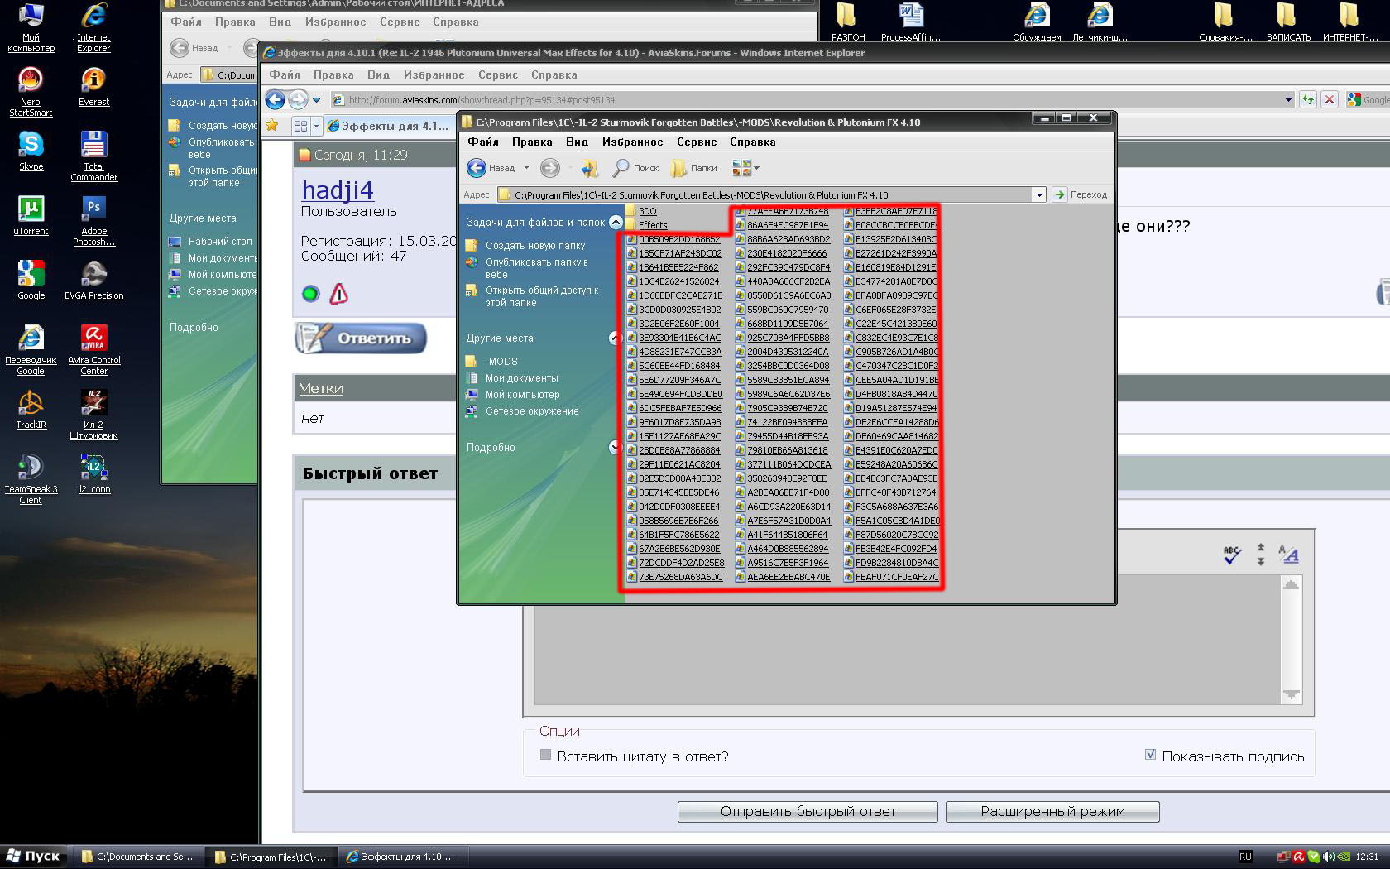Image resolution: width=1390 pixels, height=869 pixels.
Task: Expand the Internet Explorer address bar dropdown
Action: 1288,100
